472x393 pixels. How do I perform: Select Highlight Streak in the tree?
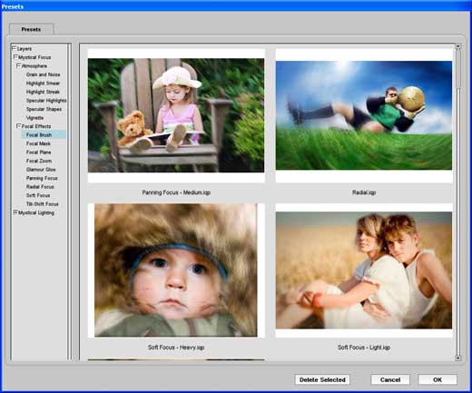coord(43,92)
